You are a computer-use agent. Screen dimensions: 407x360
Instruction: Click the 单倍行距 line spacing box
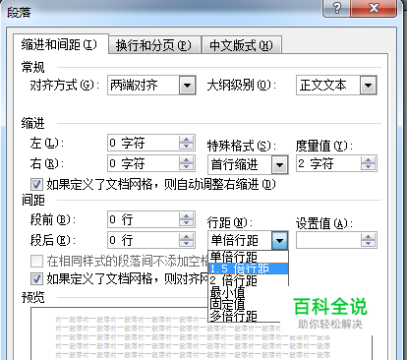tap(248, 241)
